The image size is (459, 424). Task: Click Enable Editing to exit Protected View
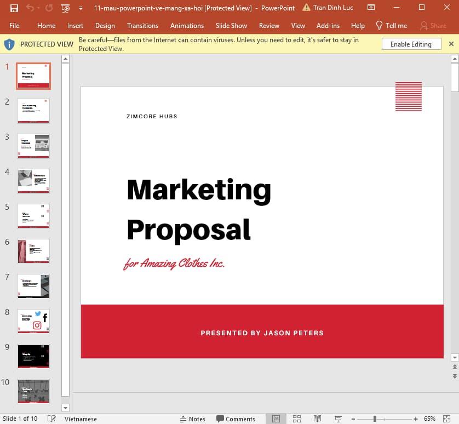411,43
